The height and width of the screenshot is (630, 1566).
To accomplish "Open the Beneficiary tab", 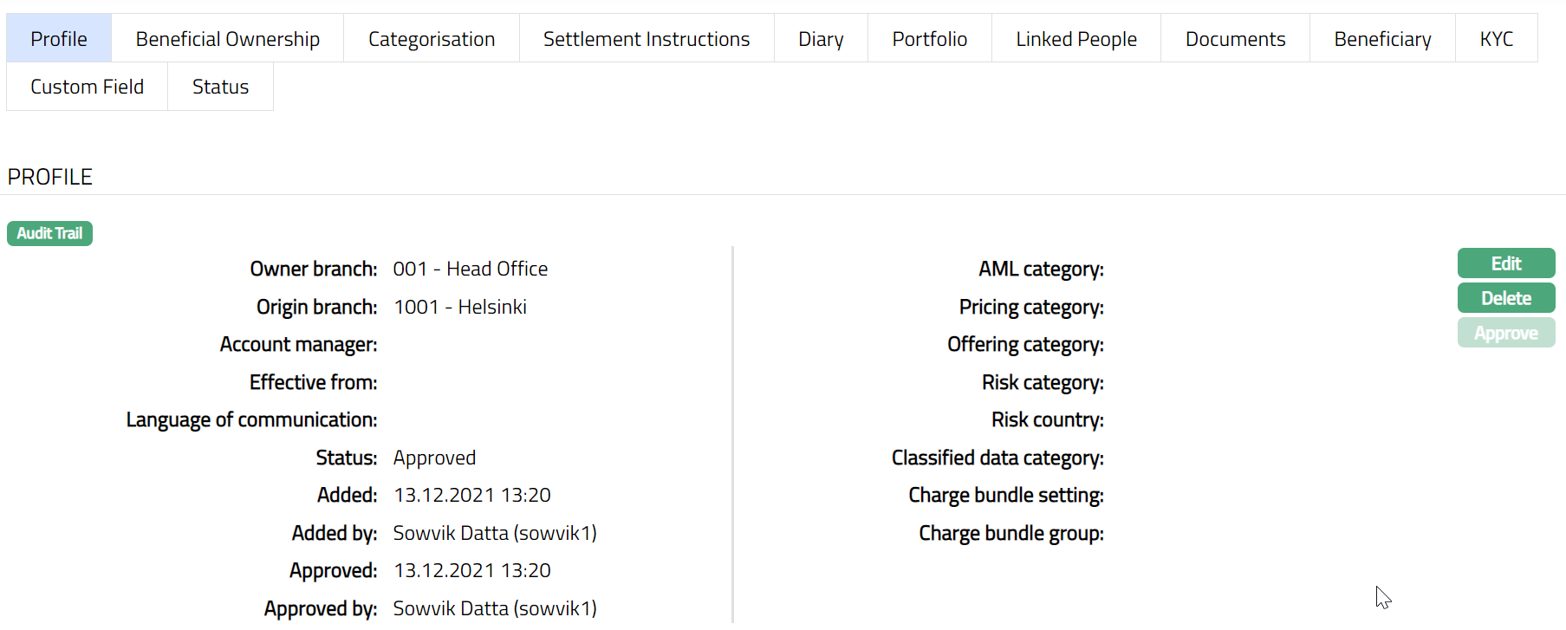I will [x=1382, y=39].
